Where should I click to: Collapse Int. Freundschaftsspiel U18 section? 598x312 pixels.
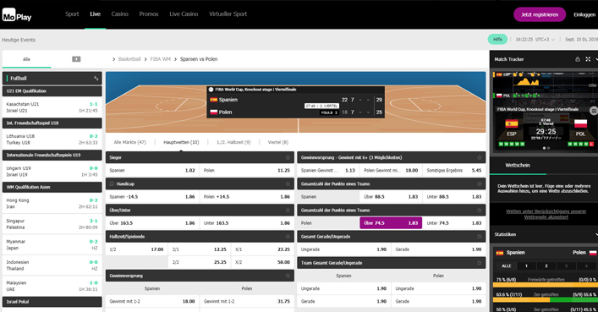pos(52,123)
